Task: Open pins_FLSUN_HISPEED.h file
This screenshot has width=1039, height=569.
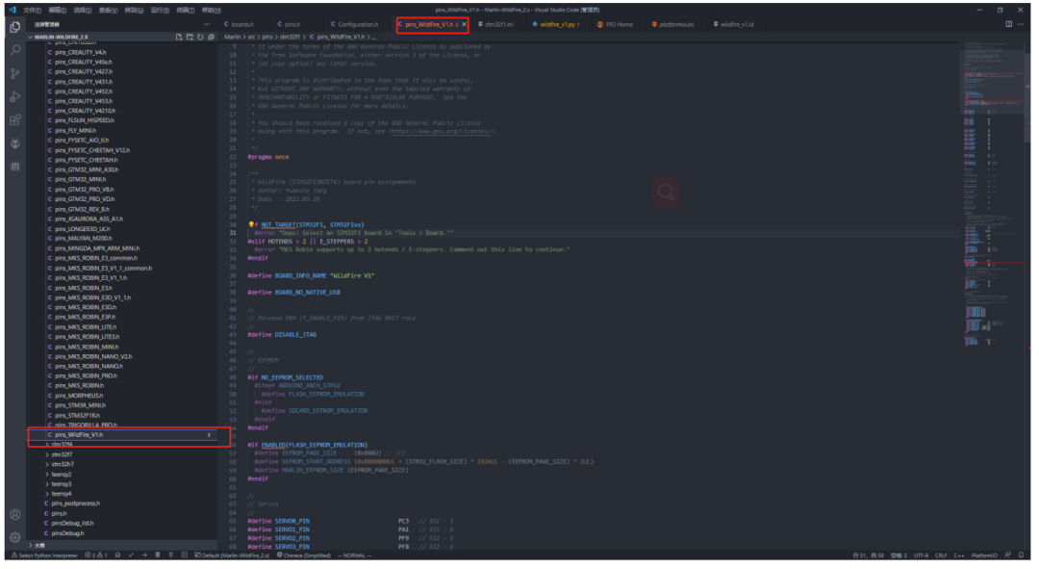Action: 122,120
